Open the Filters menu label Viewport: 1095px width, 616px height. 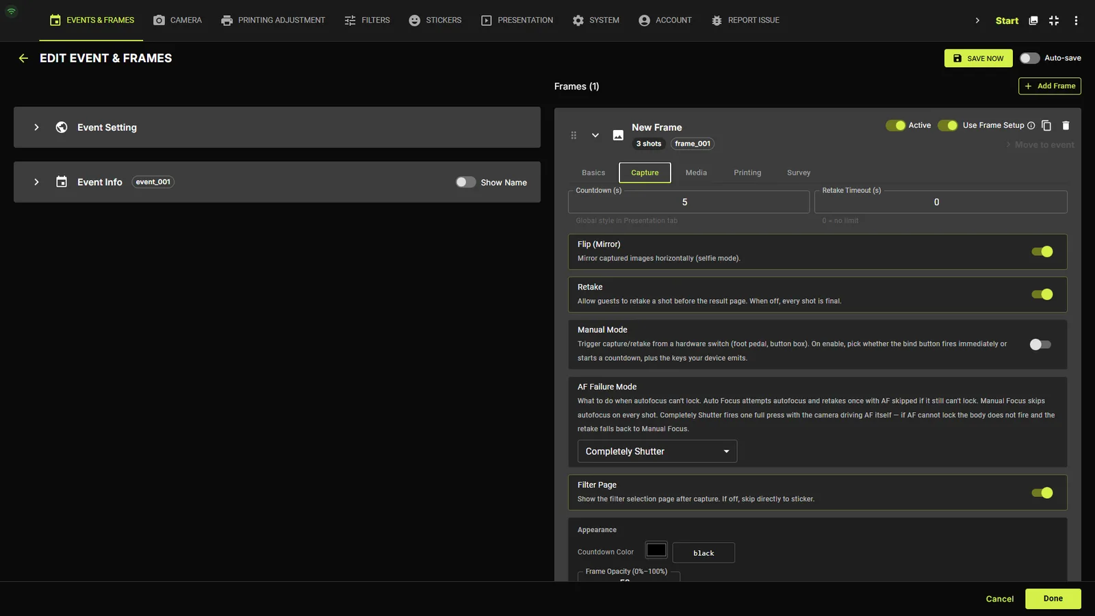click(376, 21)
